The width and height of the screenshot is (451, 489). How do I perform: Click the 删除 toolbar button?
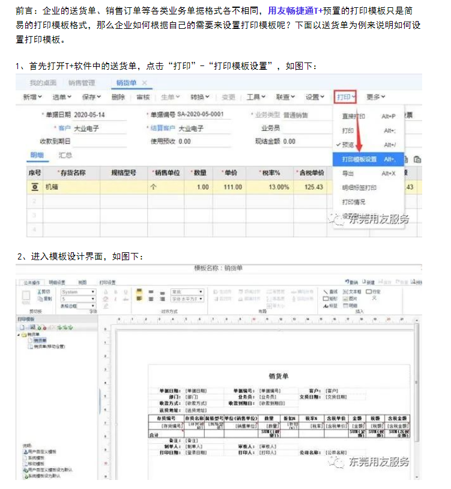118,97
